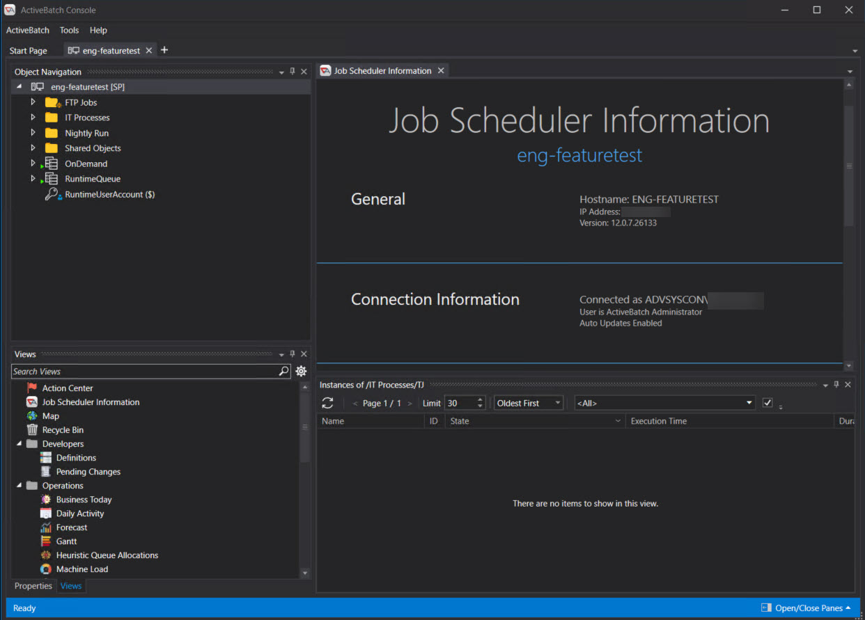Open the Heuristic Queue Allocations view

point(106,555)
